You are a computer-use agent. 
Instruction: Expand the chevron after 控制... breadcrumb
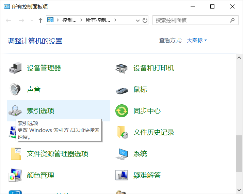click(x=81, y=20)
